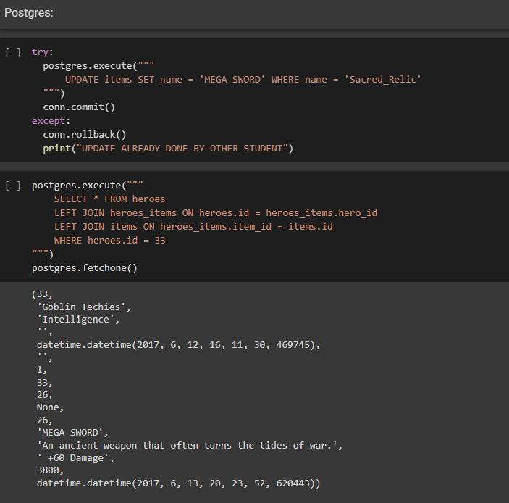
Task: Place cursor on SELECT * FROM heroes line
Action: pos(109,199)
